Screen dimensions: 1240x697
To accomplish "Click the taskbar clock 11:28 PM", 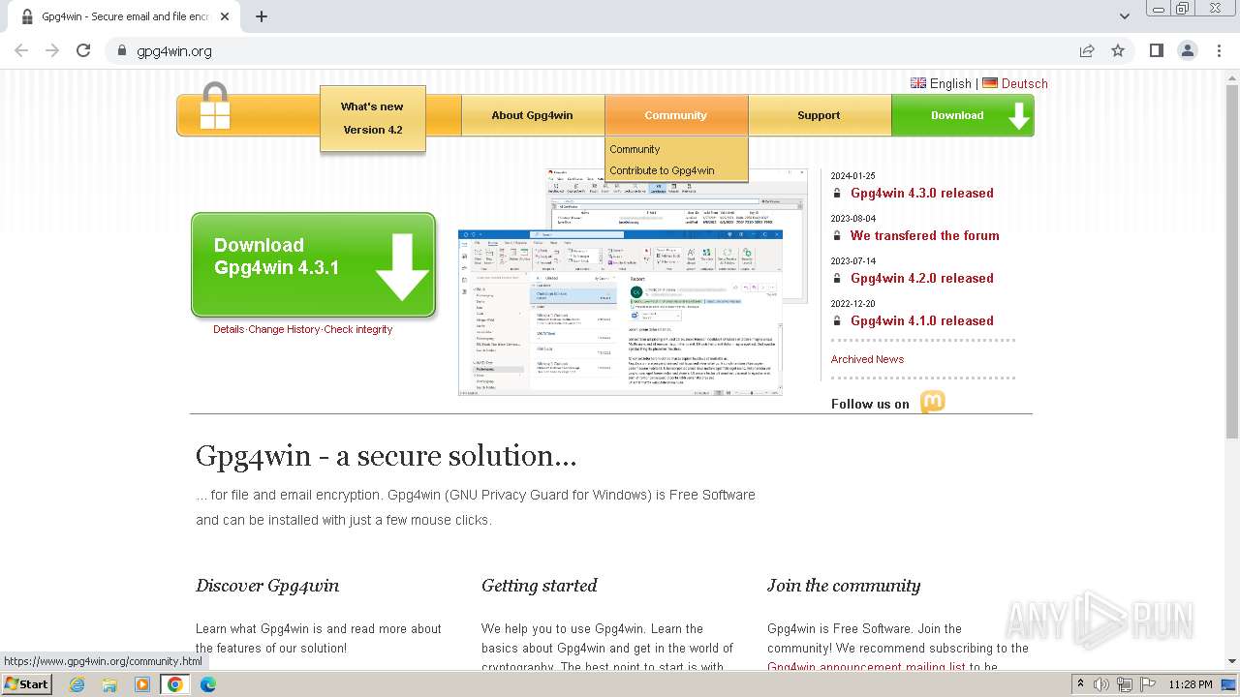I will pyautogui.click(x=1191, y=684).
